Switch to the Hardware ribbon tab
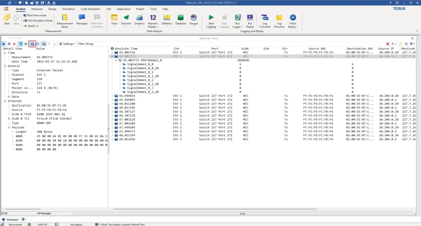This screenshot has height=226, width=421. click(x=37, y=9)
